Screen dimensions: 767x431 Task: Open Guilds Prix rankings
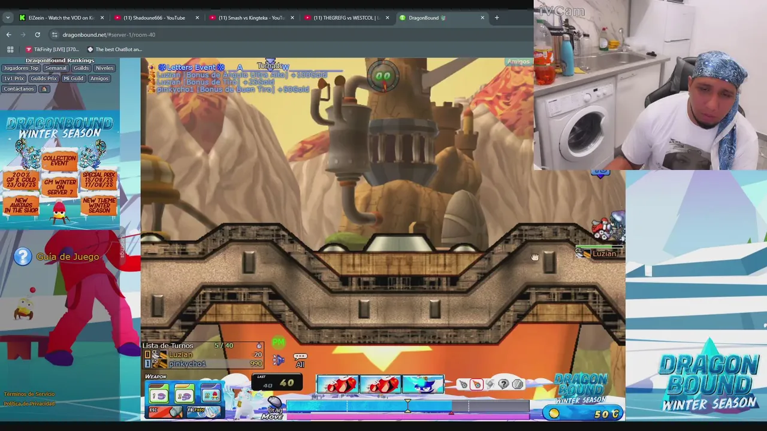pos(43,78)
